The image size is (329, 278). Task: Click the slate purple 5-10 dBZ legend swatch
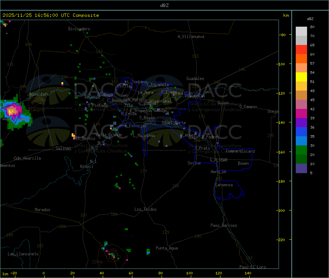301,168
